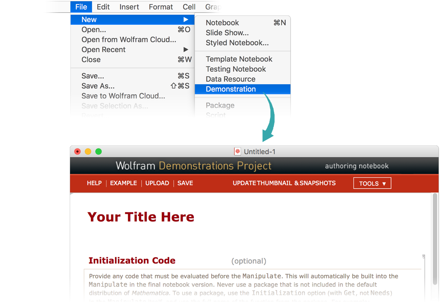This screenshot has height=302, width=441.
Task: Click the HELP link in the red toolbar
Action: click(94, 183)
